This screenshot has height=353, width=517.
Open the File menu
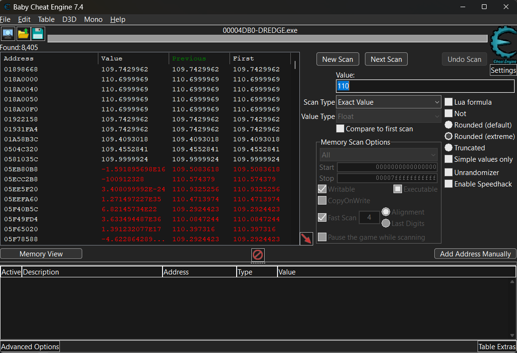click(x=5, y=20)
